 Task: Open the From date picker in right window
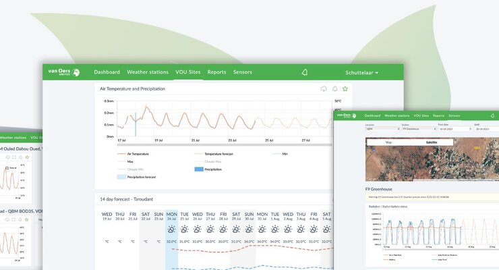pos(455,129)
